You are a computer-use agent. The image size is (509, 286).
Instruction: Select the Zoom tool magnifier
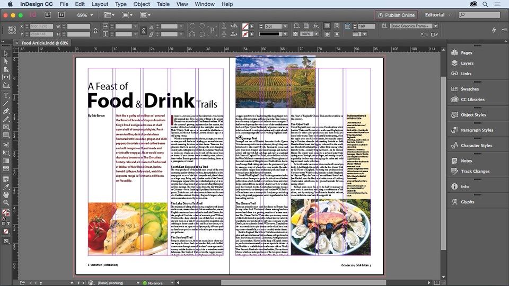[x=6, y=202]
